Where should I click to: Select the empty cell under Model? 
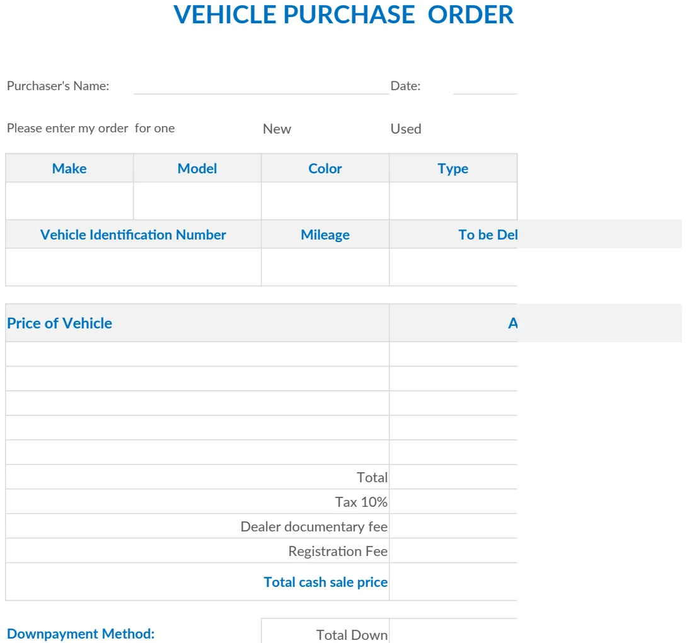point(197,201)
